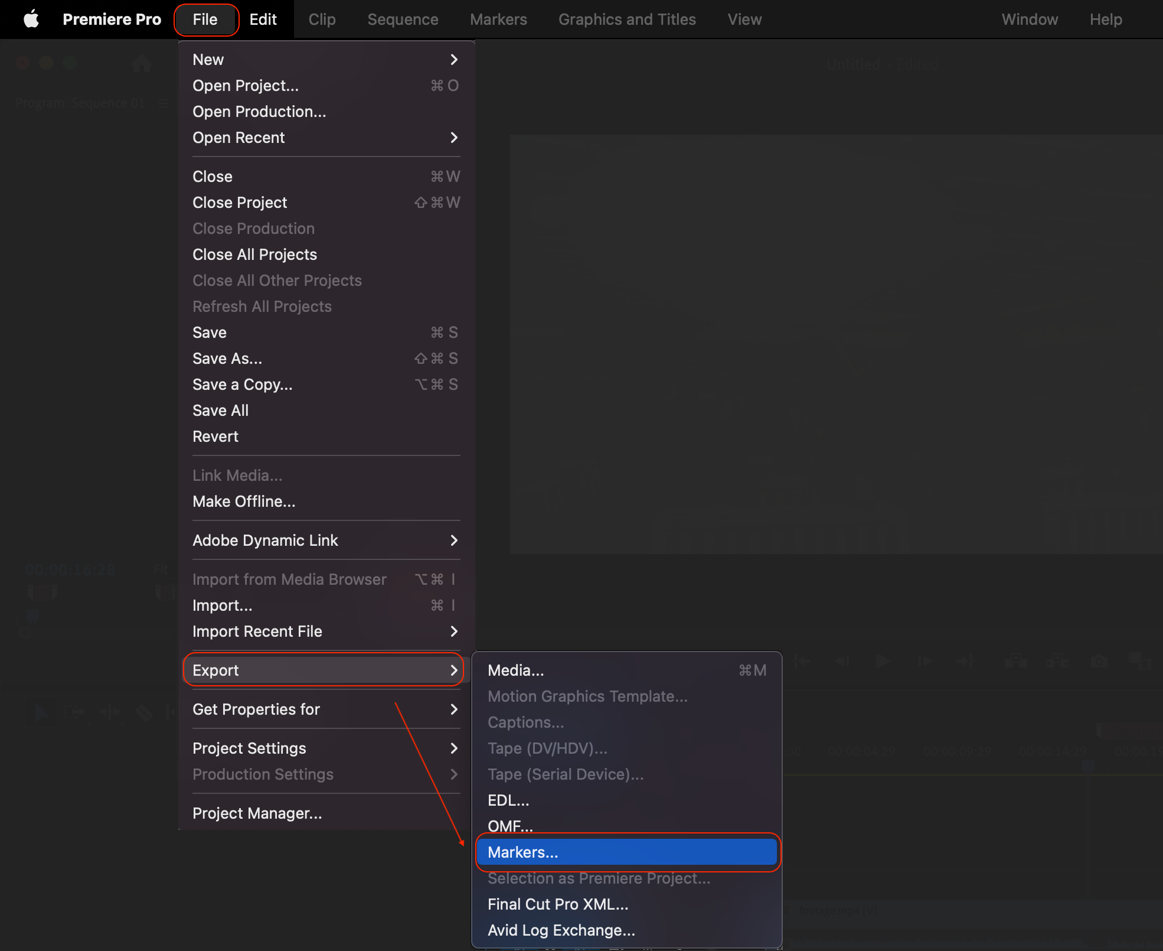Click the Track Select Forward tool
1163x951 pixels.
pos(75,712)
